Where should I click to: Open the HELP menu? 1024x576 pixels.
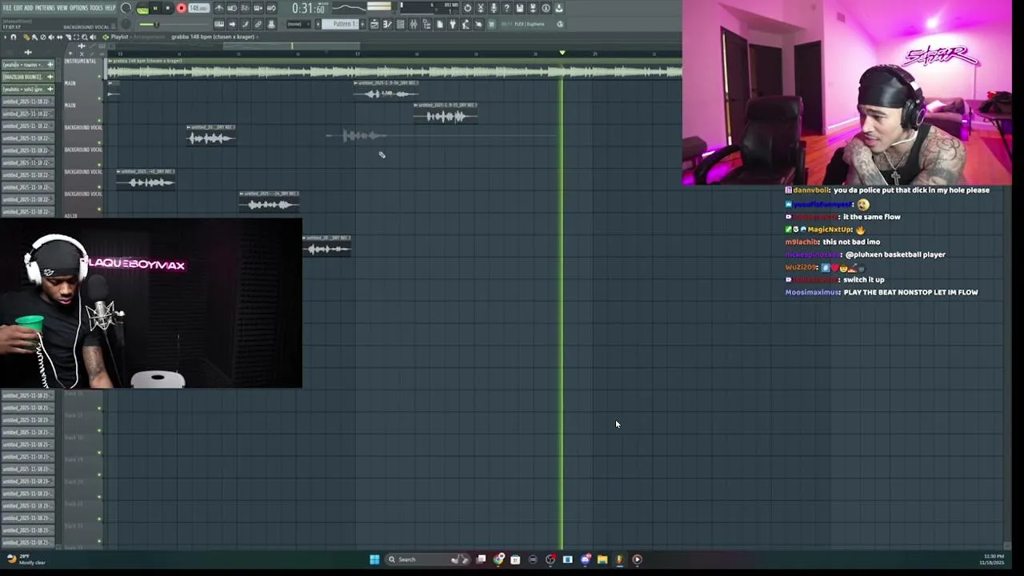(110, 8)
